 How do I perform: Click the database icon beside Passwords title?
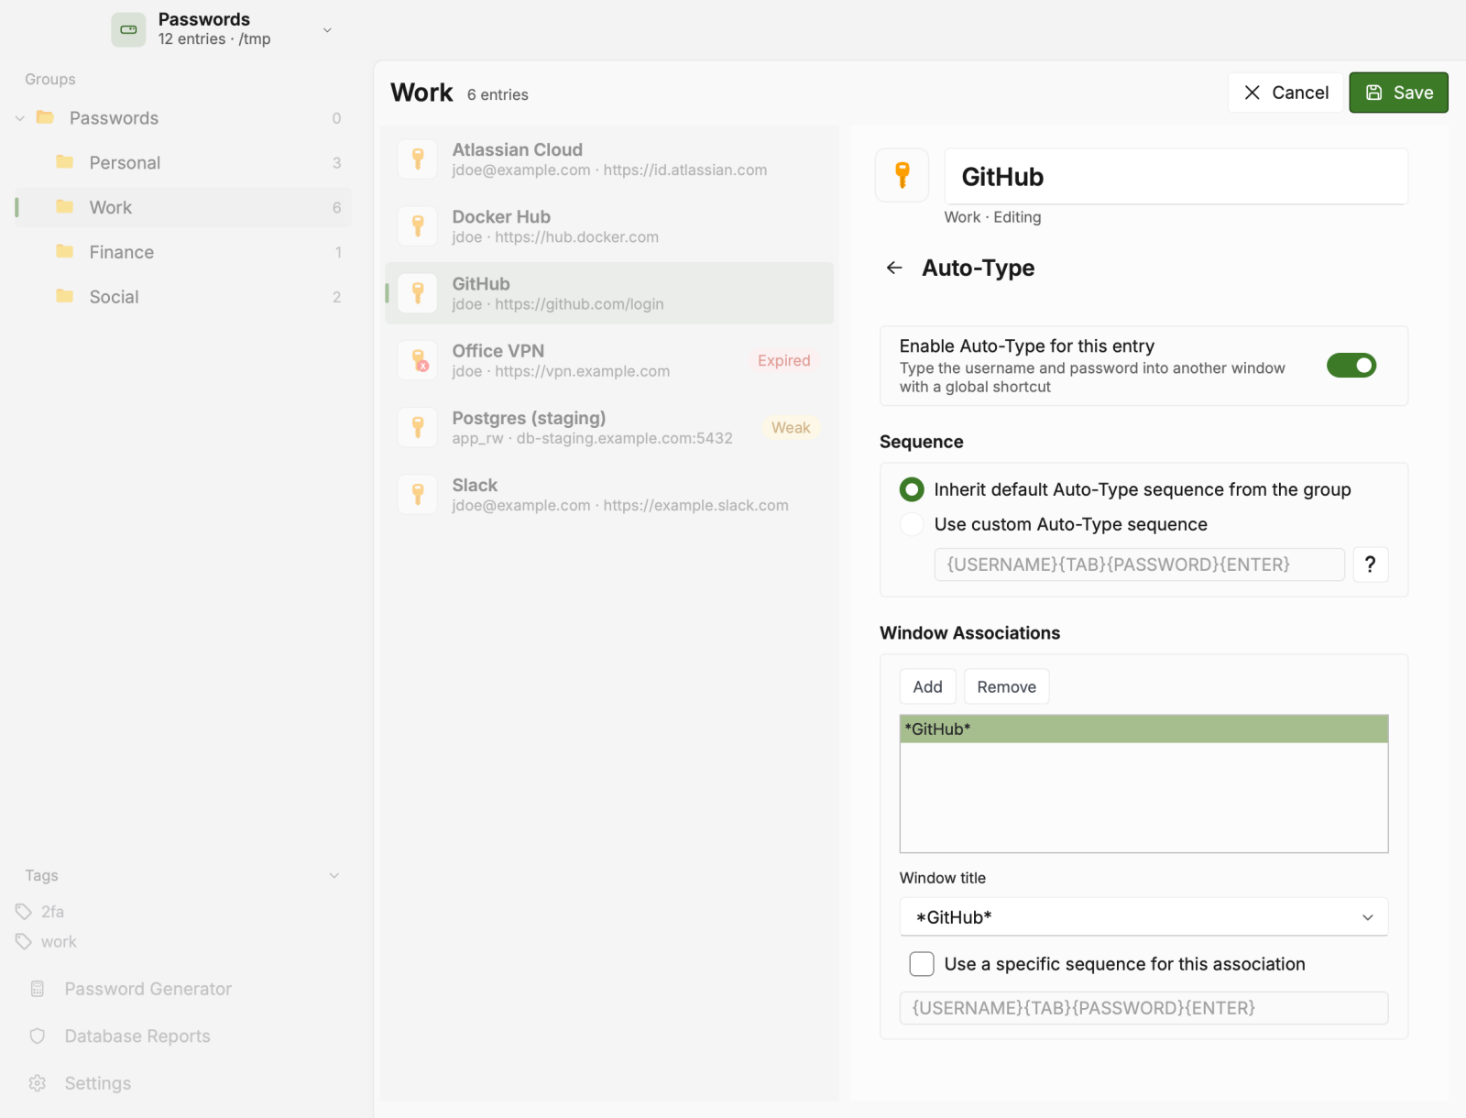128,29
